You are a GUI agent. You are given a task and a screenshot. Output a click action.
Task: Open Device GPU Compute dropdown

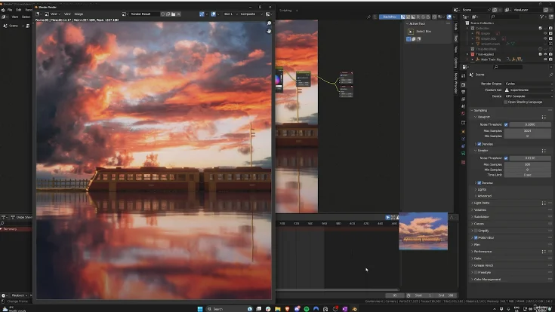click(529, 96)
